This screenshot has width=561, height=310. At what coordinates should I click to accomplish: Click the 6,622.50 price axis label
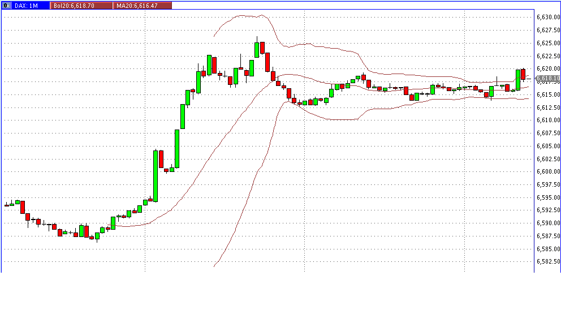click(548, 56)
